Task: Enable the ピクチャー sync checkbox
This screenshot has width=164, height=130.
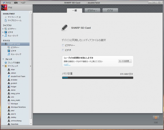Action: click(x=63, y=45)
